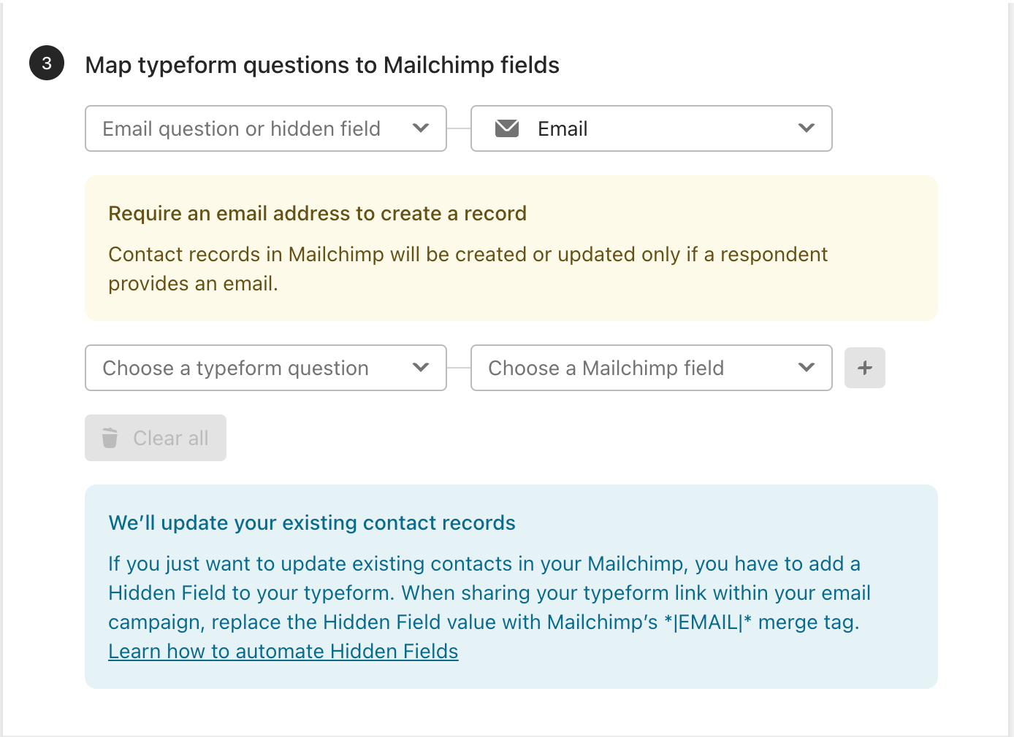
Task: Click the plus icon to add mapping
Action: click(865, 368)
